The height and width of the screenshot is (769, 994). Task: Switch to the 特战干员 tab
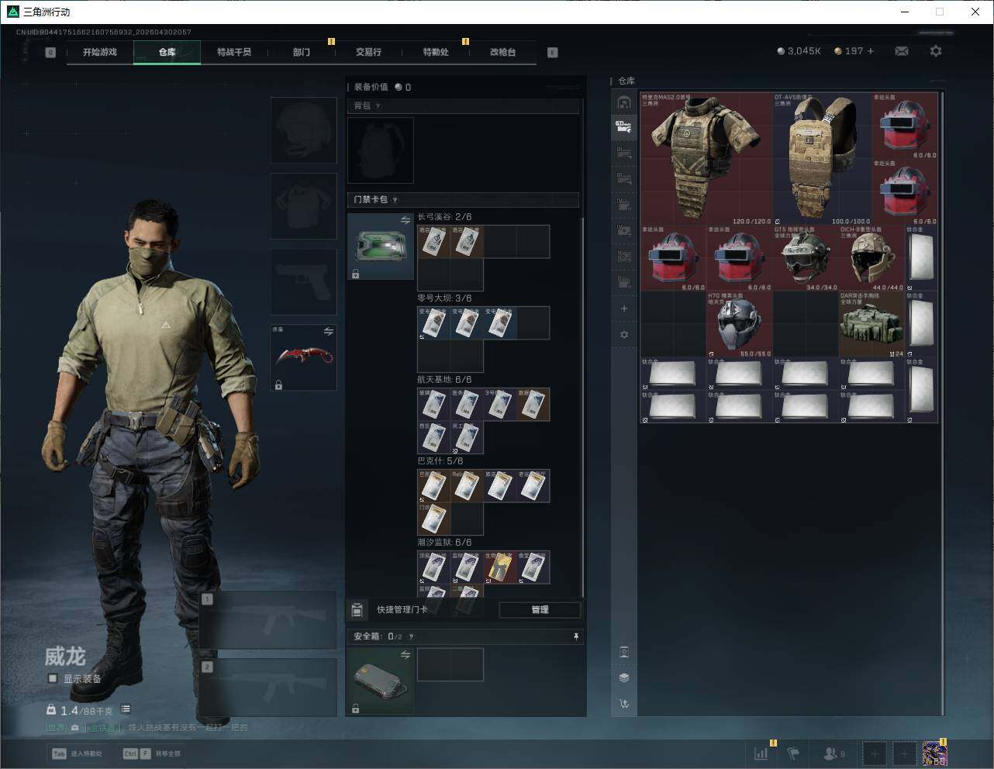point(234,52)
